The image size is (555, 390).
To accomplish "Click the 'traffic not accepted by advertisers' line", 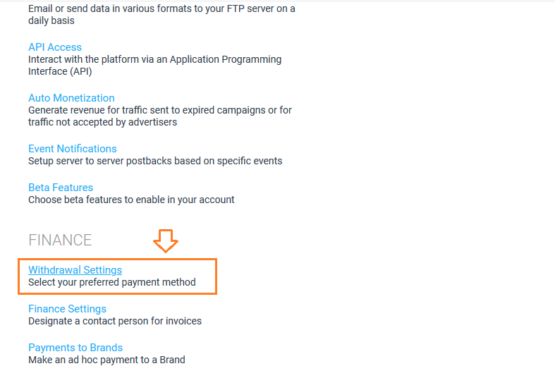I will point(103,122).
